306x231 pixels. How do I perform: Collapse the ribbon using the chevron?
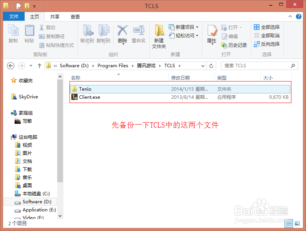[290, 17]
